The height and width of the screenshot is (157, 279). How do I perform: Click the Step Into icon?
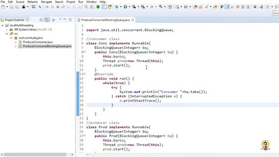point(68,7)
